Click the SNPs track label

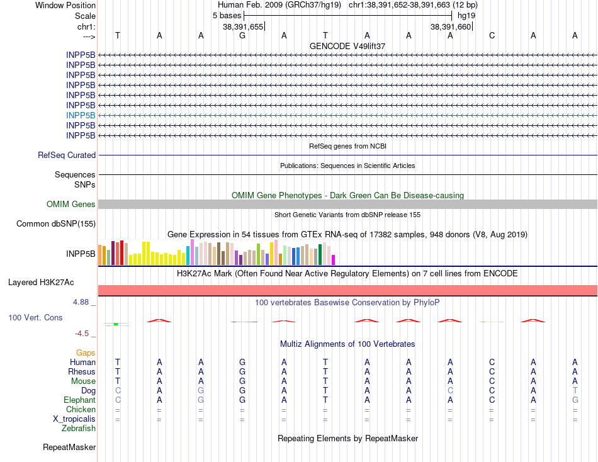point(85,184)
